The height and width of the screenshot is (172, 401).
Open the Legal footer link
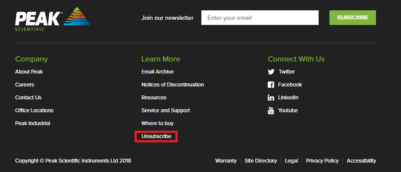click(x=291, y=161)
